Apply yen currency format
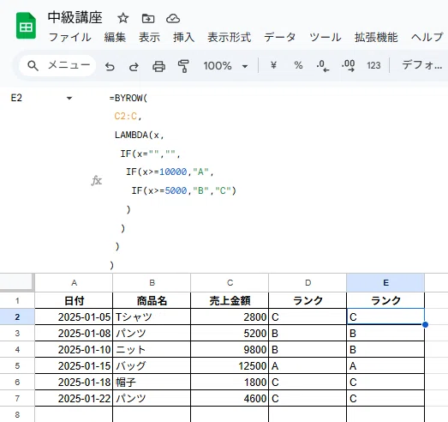Image resolution: width=448 pixels, height=422 pixels. coord(273,65)
